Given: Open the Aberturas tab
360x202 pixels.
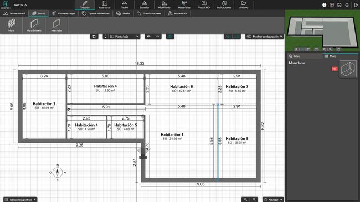Looking at the screenshot, I should pyautogui.click(x=105, y=5).
